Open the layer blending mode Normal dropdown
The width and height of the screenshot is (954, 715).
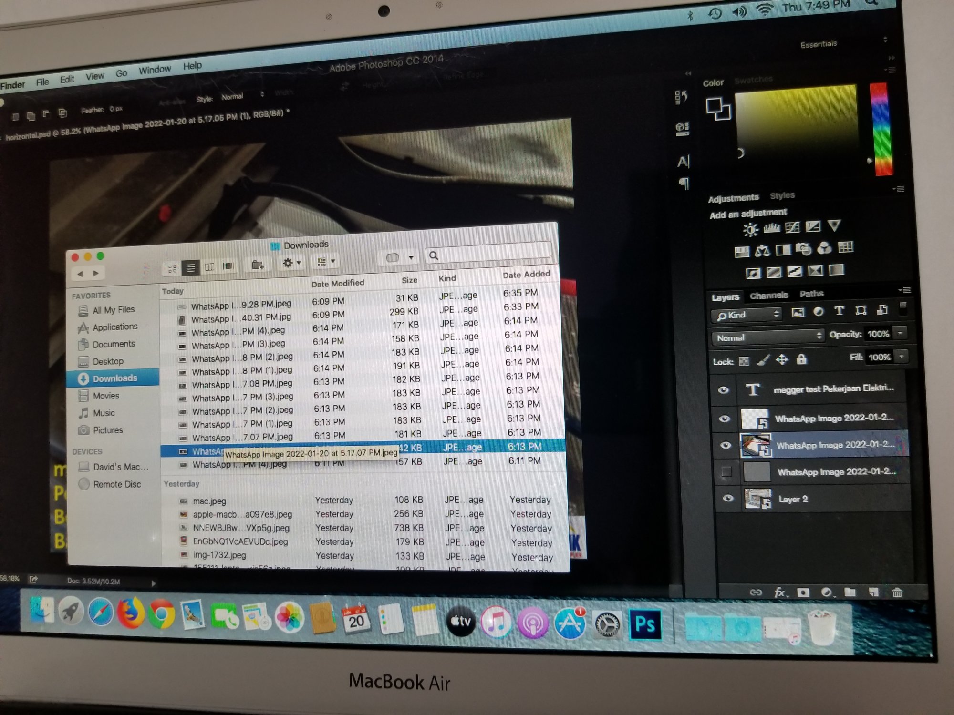pyautogui.click(x=768, y=337)
